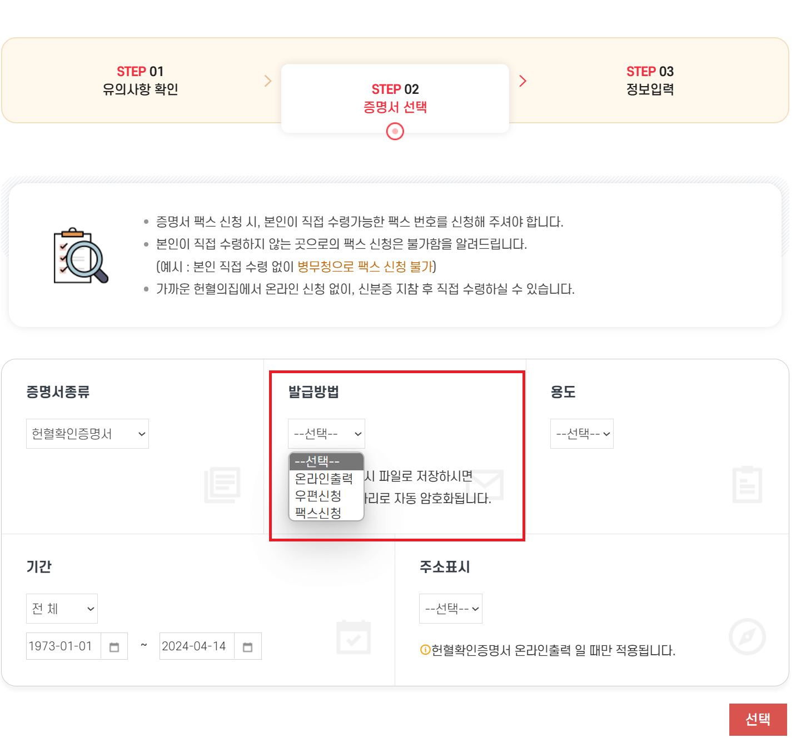The height and width of the screenshot is (748, 811).
Task: Open the 발급방법 dropdown
Action: pyautogui.click(x=326, y=433)
